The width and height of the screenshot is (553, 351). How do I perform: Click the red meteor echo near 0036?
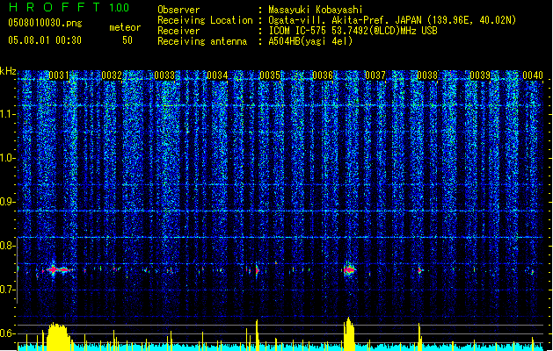pos(349,270)
